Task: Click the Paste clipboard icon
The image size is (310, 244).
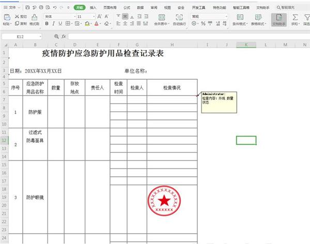Action: click(7, 18)
